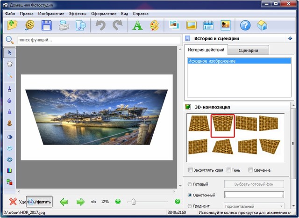The image size is (299, 218).
Task: Open the calendar creation icon
Action: [x=208, y=25]
